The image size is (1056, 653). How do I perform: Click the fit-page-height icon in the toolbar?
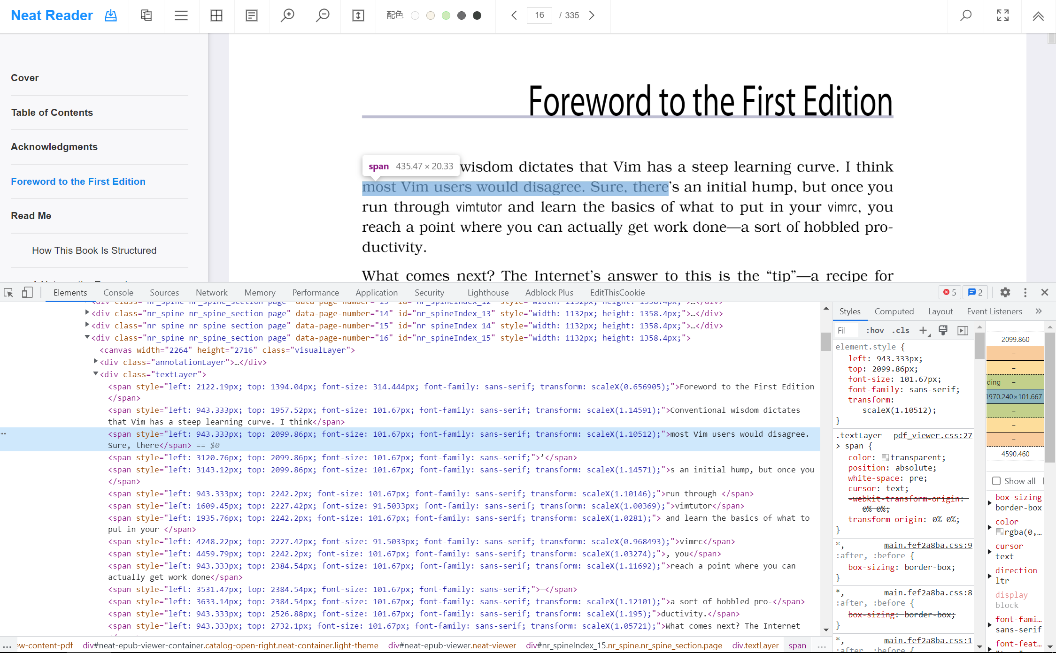click(x=358, y=15)
